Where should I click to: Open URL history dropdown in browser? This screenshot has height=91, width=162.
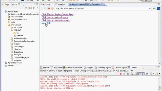150,8
